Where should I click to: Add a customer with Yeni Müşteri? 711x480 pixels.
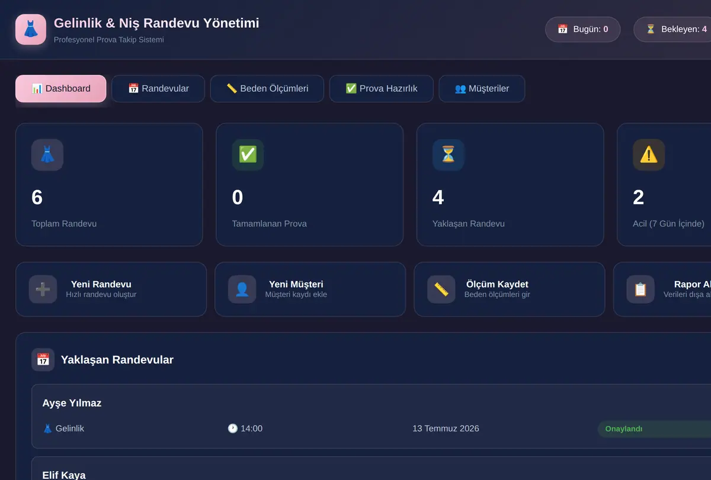[310, 289]
